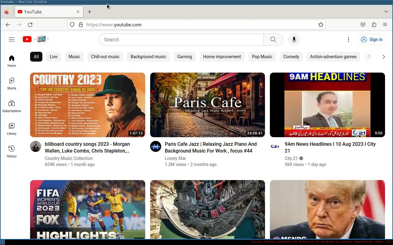Viewport: 393px width, 245px height.
Task: Open the 9Am News Headlines title
Action: tap(330, 147)
